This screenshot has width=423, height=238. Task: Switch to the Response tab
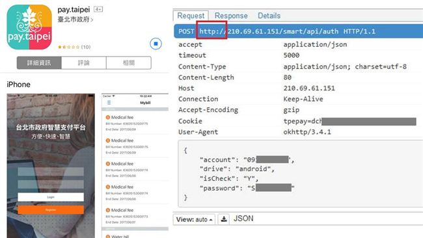231,16
